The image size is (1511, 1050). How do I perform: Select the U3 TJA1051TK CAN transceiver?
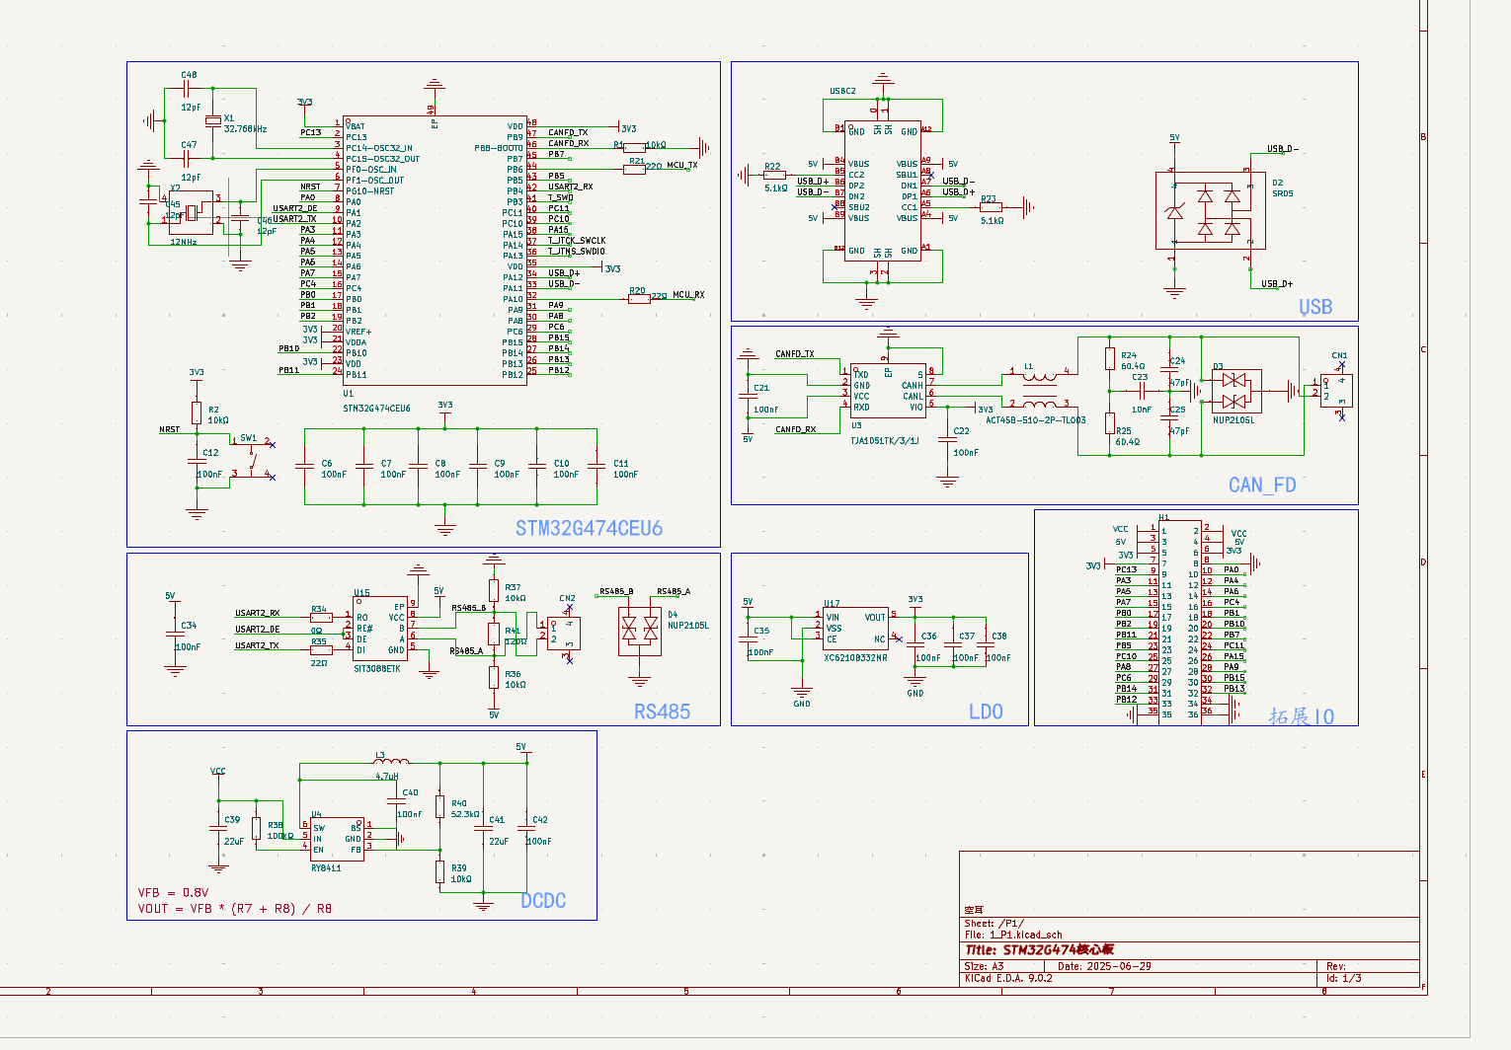tap(887, 391)
